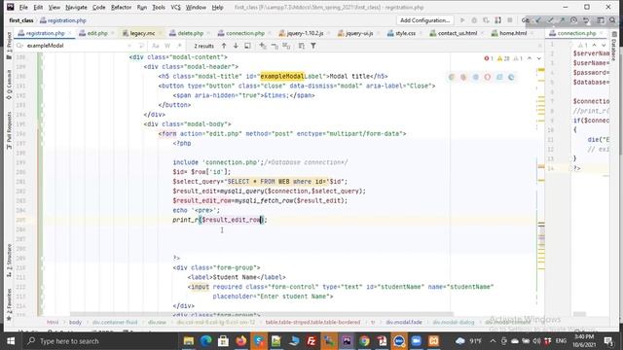The width and height of the screenshot is (623, 350).
Task: Open Google Chrome from the taskbar
Action: pyautogui.click(x=364, y=341)
